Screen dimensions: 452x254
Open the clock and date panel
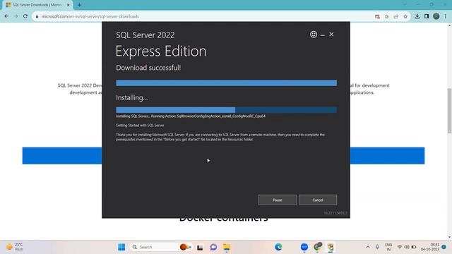coord(430,247)
